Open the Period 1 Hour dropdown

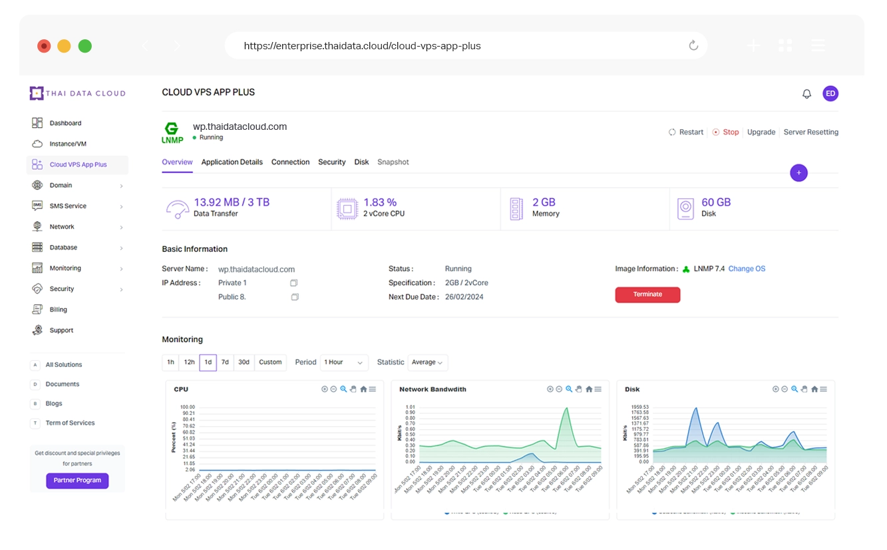tap(344, 363)
